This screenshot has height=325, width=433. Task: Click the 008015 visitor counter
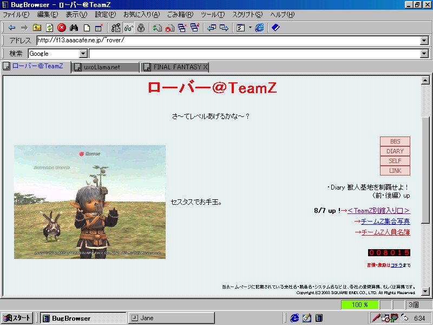pos(389,252)
